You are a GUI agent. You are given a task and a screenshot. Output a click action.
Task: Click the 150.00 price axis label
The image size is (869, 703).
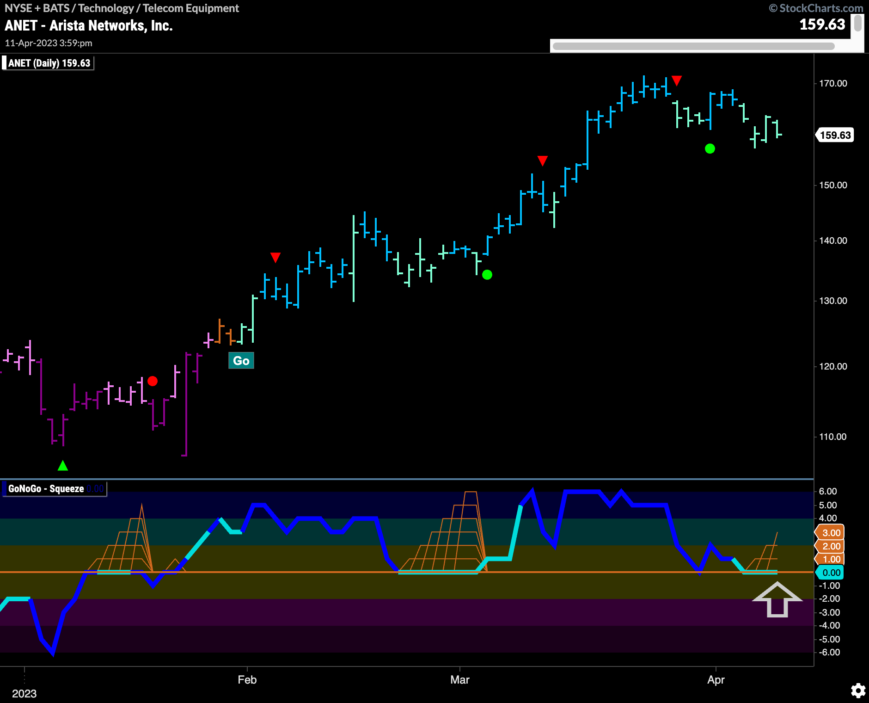[833, 185]
